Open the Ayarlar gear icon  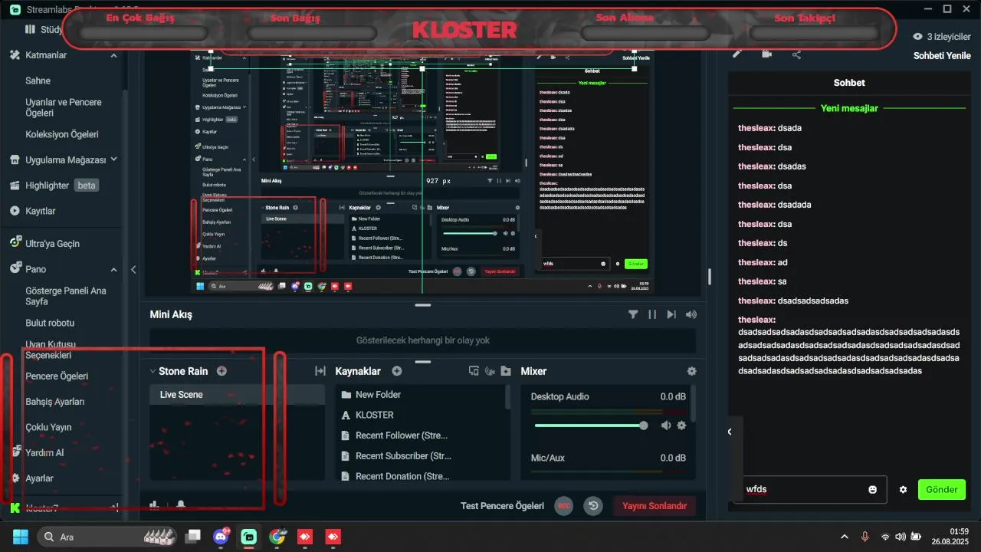click(x=14, y=478)
